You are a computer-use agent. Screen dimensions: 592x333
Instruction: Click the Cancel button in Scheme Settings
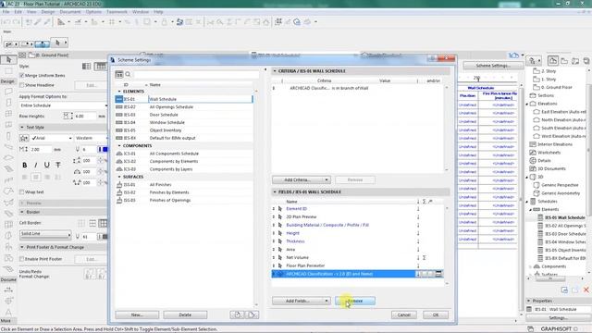[403, 314]
